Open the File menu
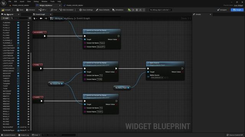Screen dimensions: 245x137 point(10,2)
